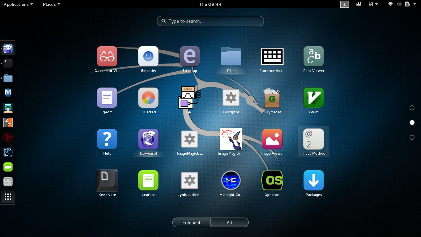421x237 pixels.
Task: Switch to Frequent apps view
Action: 191,222
